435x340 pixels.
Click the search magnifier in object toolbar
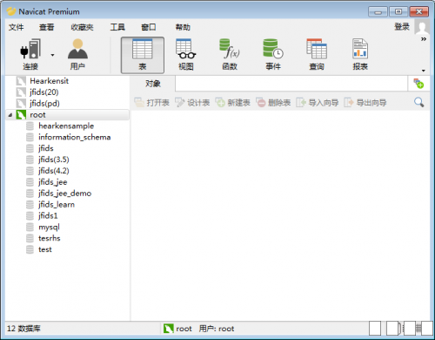[x=418, y=102]
